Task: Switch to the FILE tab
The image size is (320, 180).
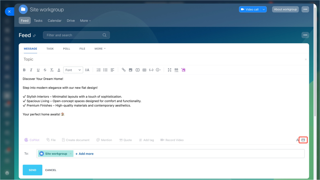Action: (82, 49)
